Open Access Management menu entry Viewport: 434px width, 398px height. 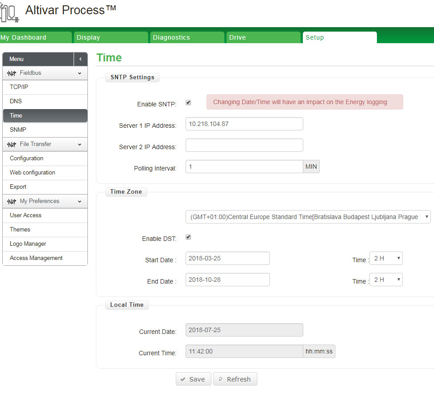(45, 258)
